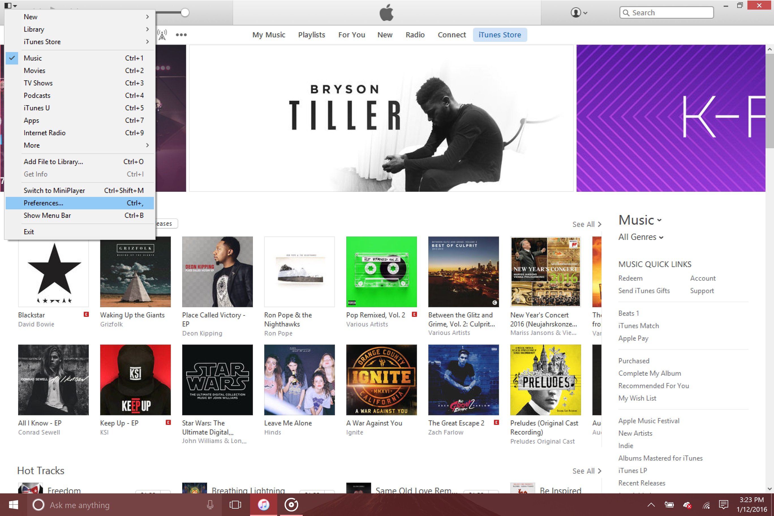The image size is (774, 516).
Task: Click the radio tower icon in toolbar
Action: coord(162,35)
